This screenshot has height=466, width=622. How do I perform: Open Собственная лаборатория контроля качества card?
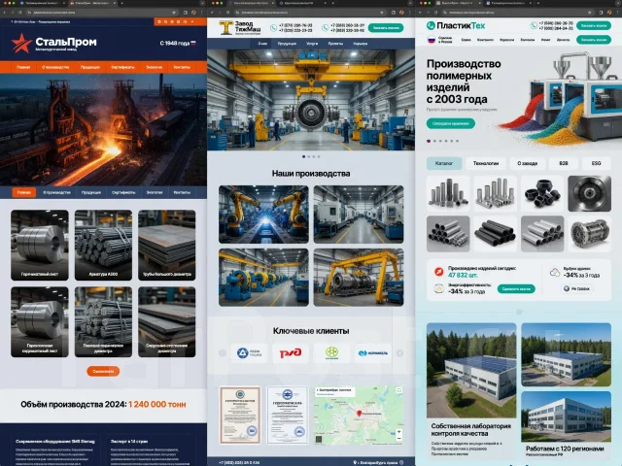pos(471,390)
